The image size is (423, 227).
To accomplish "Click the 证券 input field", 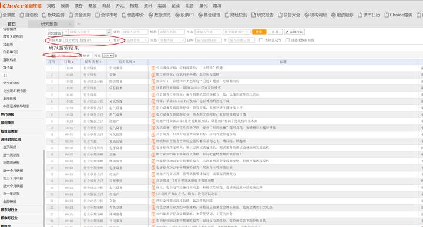I will (135, 32).
